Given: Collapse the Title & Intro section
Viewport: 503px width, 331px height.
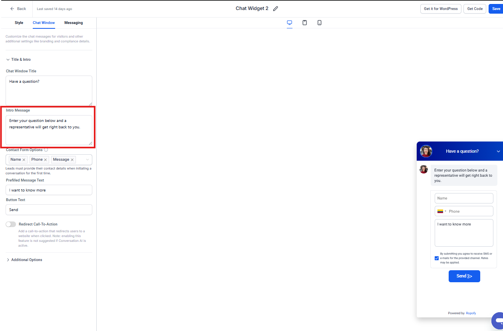Looking at the screenshot, I should [8, 60].
